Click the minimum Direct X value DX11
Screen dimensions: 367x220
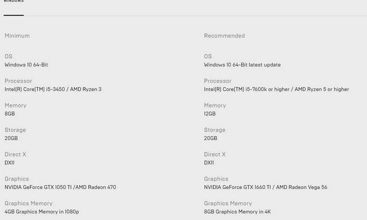(x=9, y=163)
